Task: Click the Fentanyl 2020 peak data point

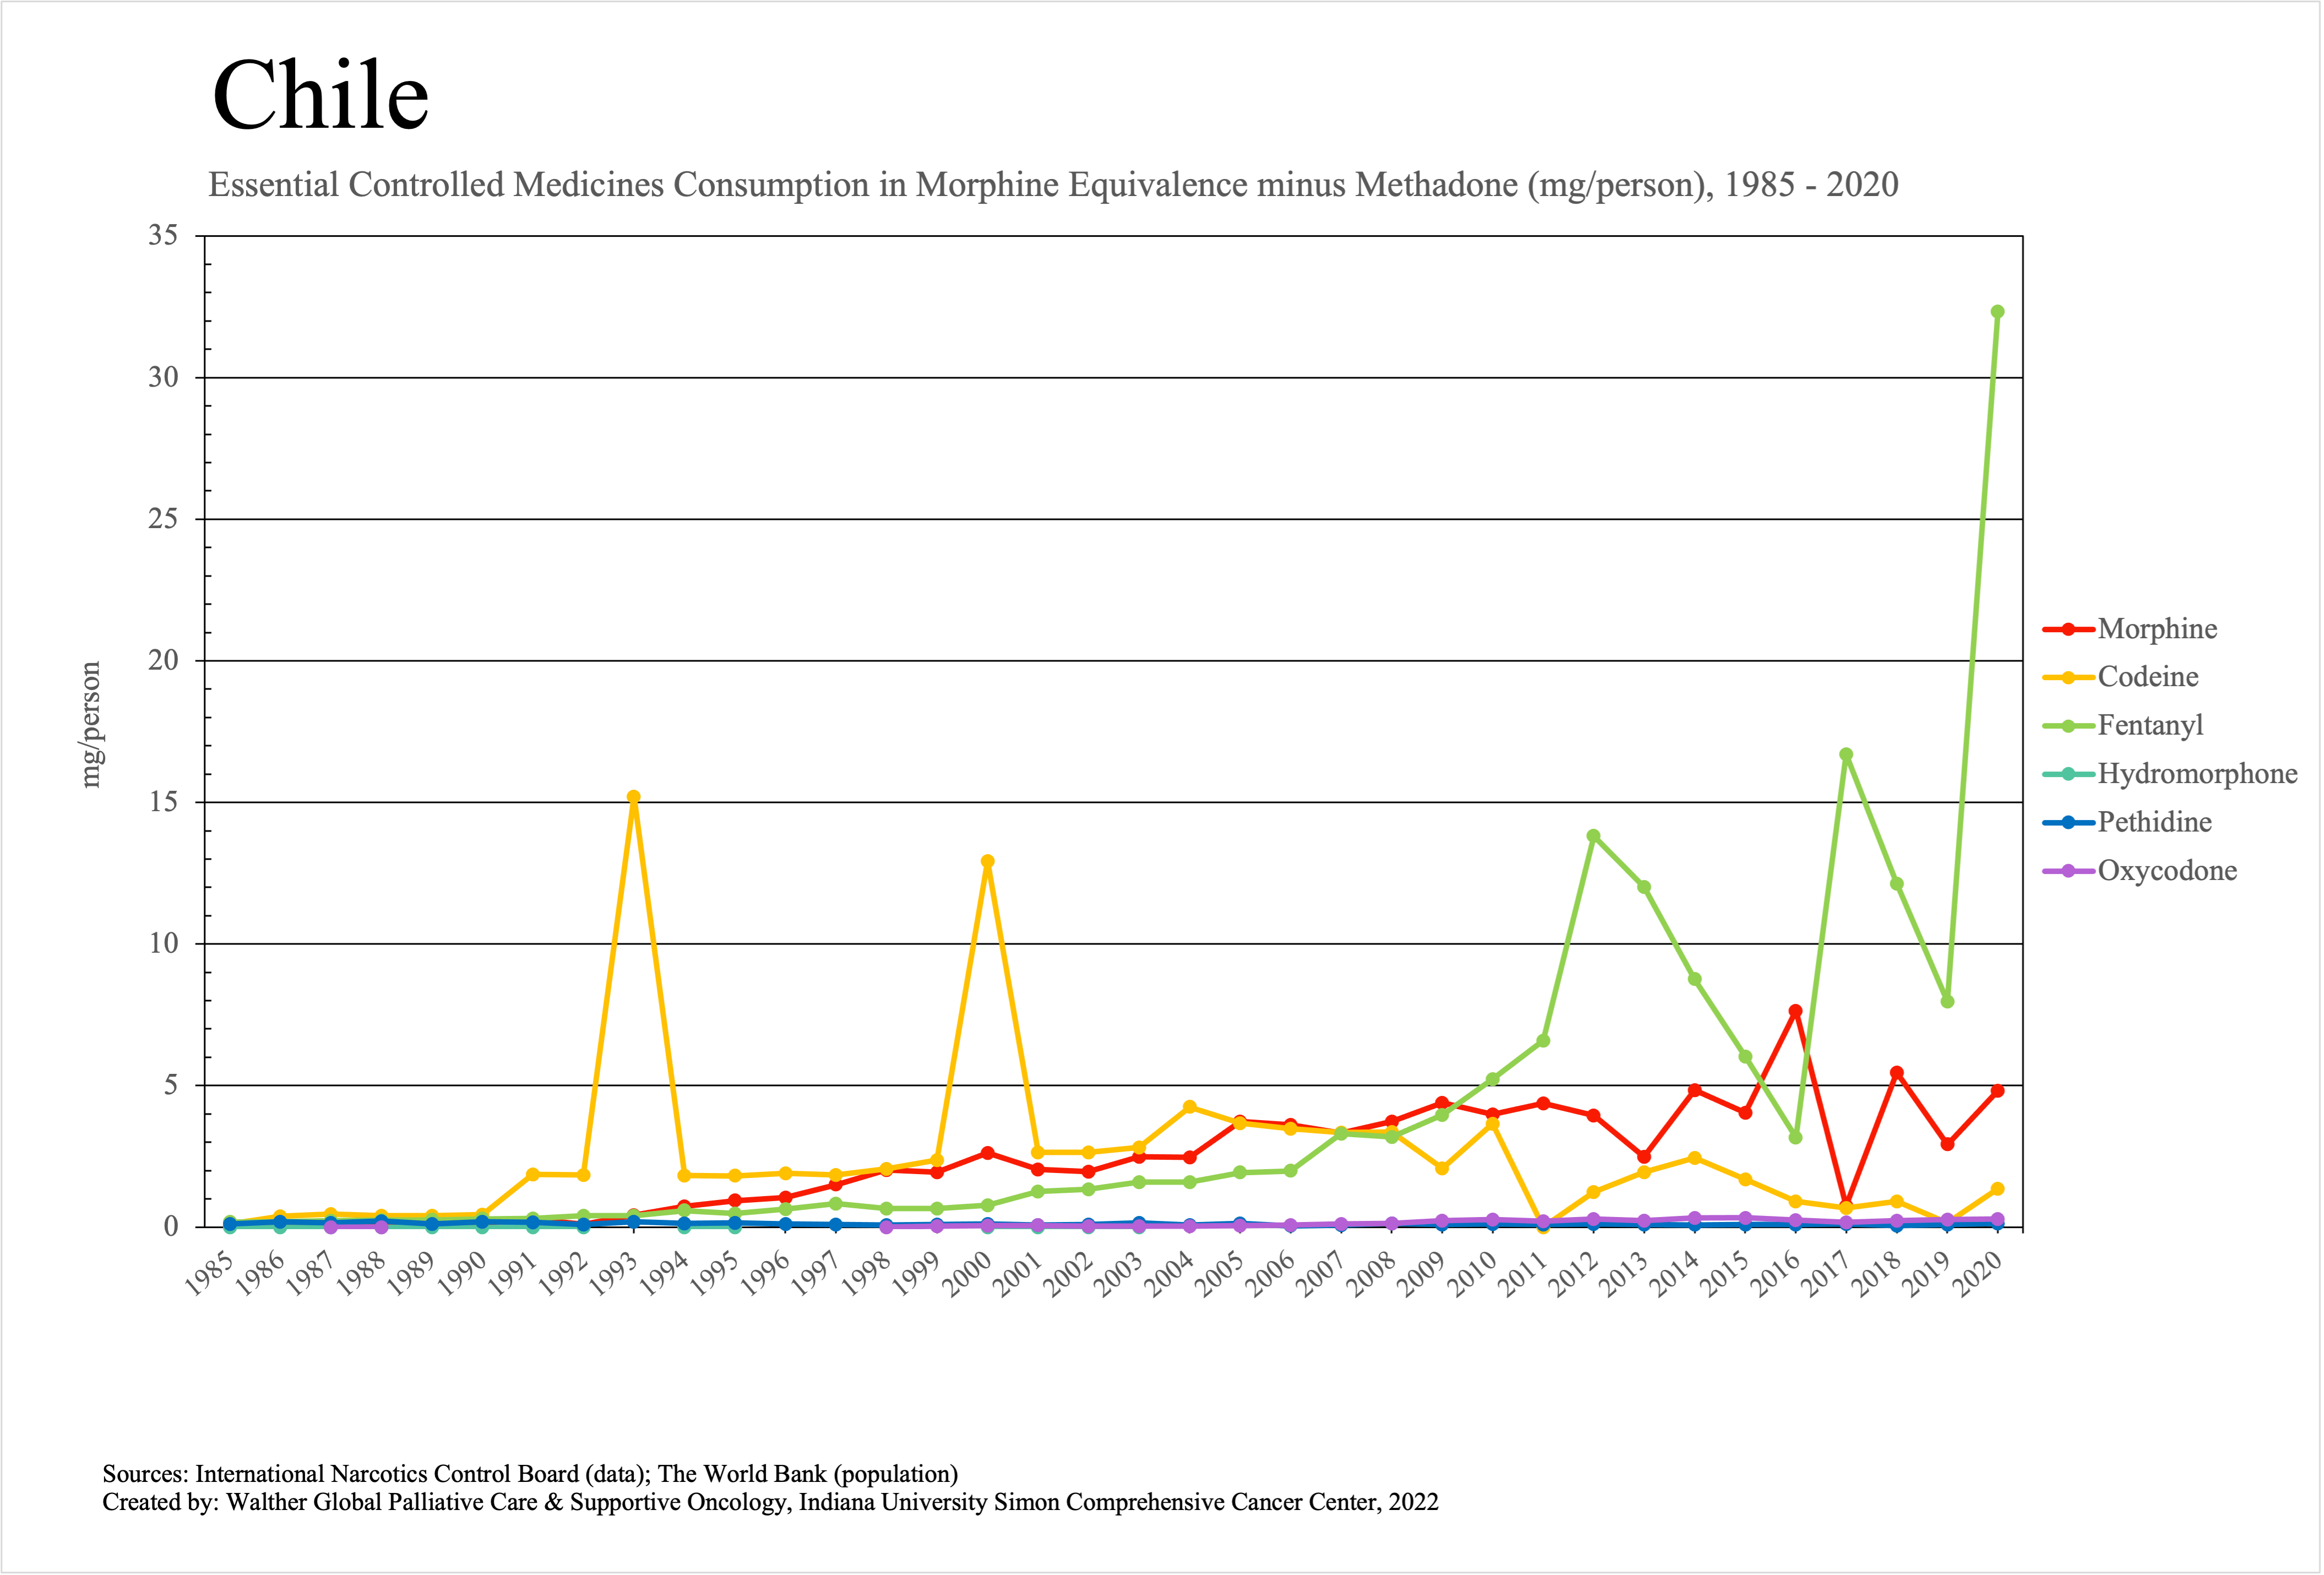Action: click(x=1997, y=312)
